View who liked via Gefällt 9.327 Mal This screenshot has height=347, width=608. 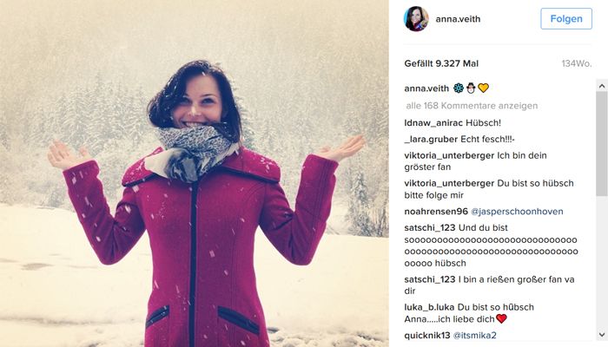point(441,64)
